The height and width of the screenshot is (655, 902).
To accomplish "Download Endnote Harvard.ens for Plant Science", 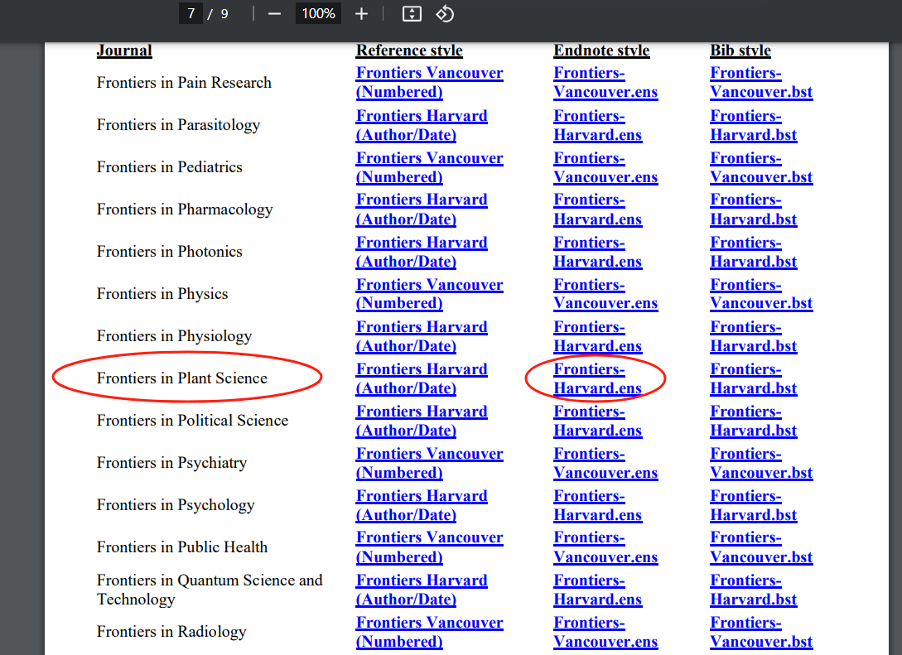I will (x=598, y=378).
